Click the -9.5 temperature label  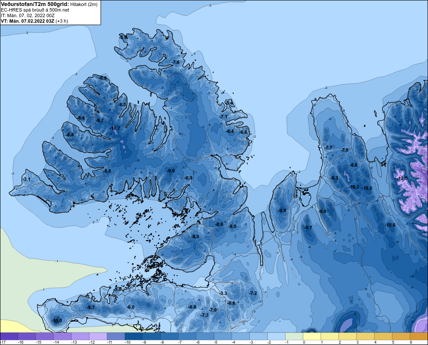pos(282,210)
